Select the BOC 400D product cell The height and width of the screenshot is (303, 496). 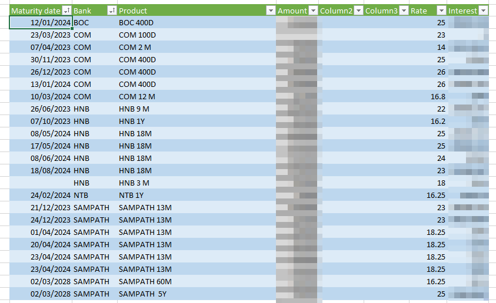coord(197,22)
